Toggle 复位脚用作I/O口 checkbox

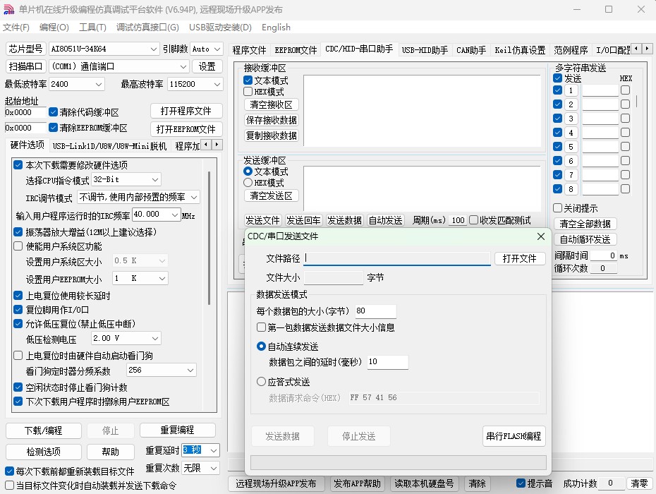[18, 310]
